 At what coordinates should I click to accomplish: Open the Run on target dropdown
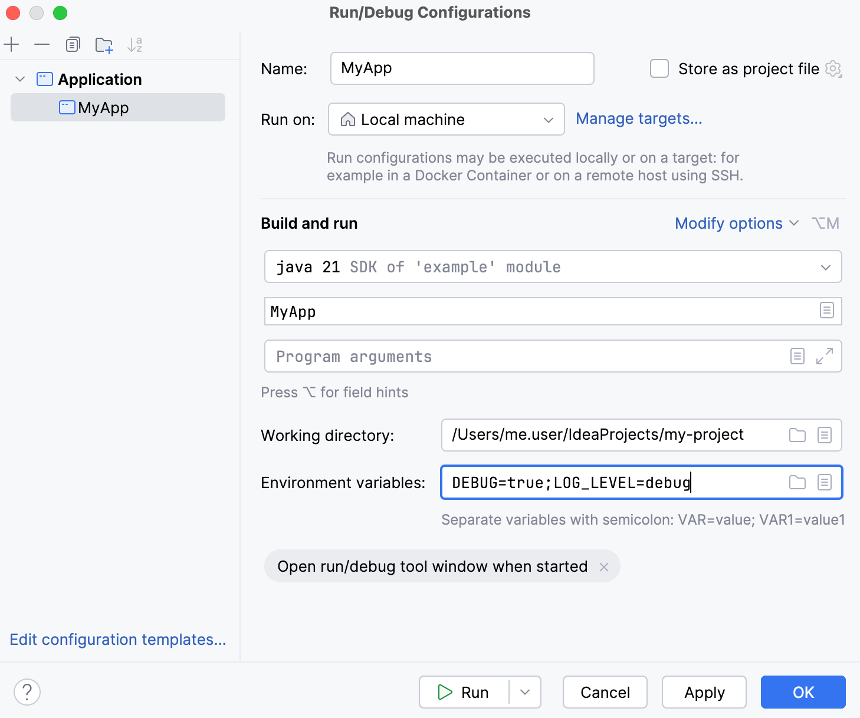[547, 119]
